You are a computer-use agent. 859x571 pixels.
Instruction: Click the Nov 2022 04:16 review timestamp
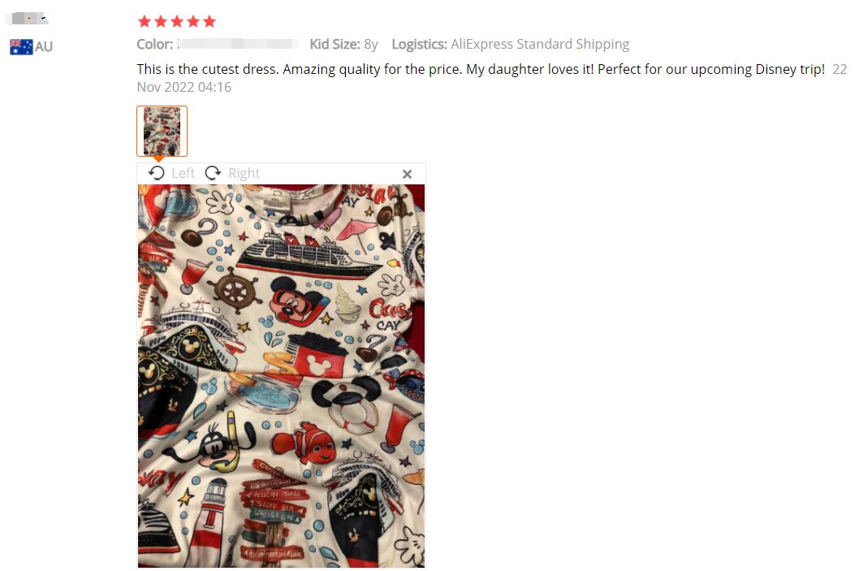tap(184, 87)
